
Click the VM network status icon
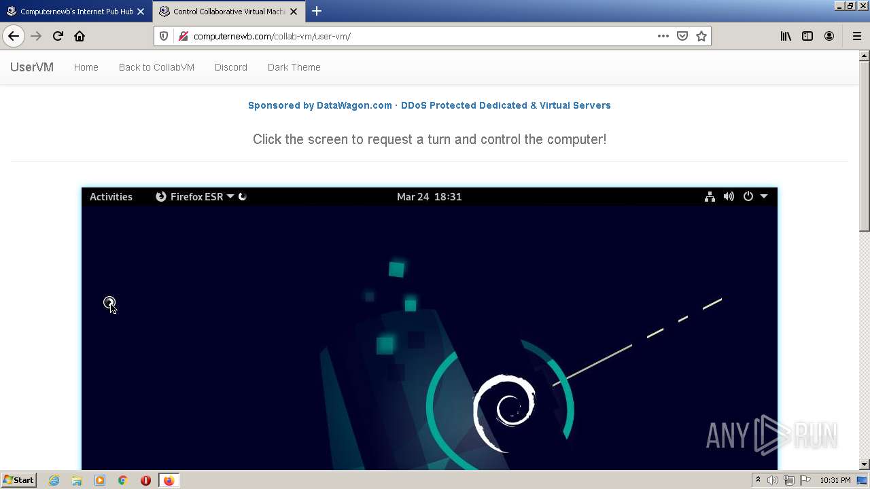coord(710,196)
